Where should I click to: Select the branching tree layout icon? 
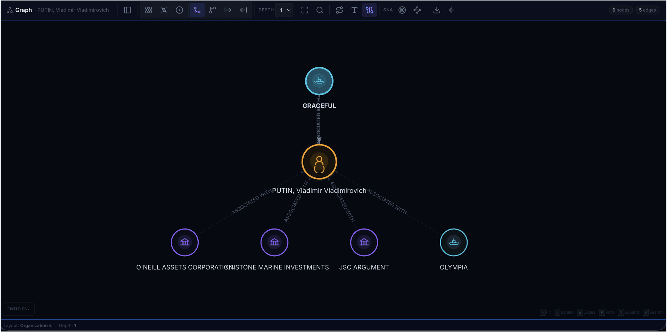(x=212, y=10)
